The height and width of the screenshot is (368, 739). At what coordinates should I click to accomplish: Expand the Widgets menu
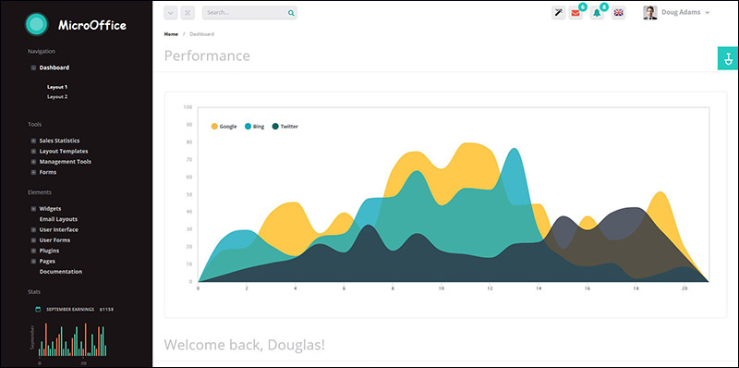pos(33,209)
